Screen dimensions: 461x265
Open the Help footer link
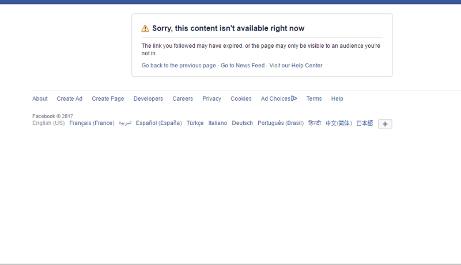pyautogui.click(x=337, y=99)
